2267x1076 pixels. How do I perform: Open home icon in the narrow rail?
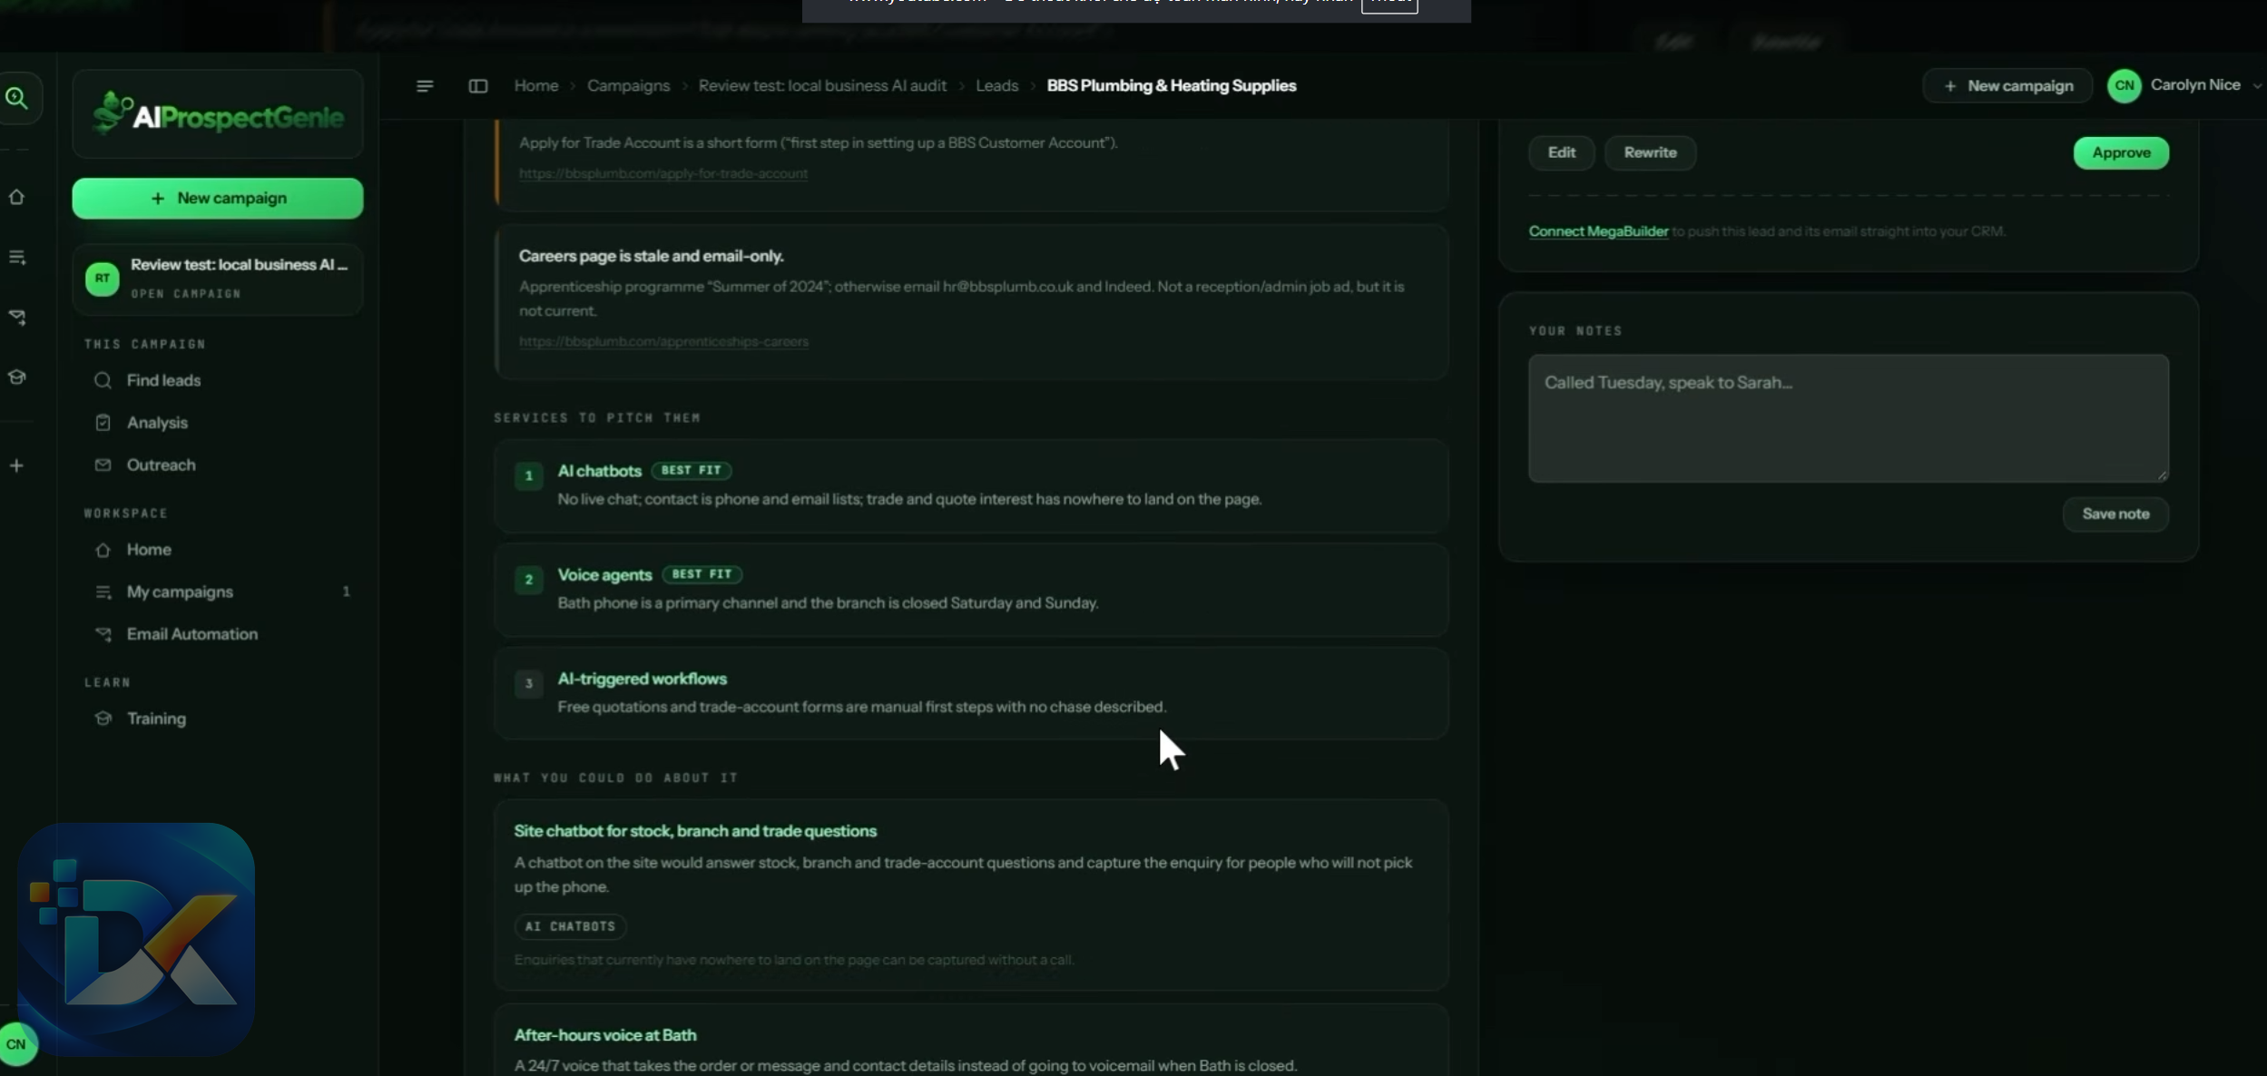(x=16, y=197)
